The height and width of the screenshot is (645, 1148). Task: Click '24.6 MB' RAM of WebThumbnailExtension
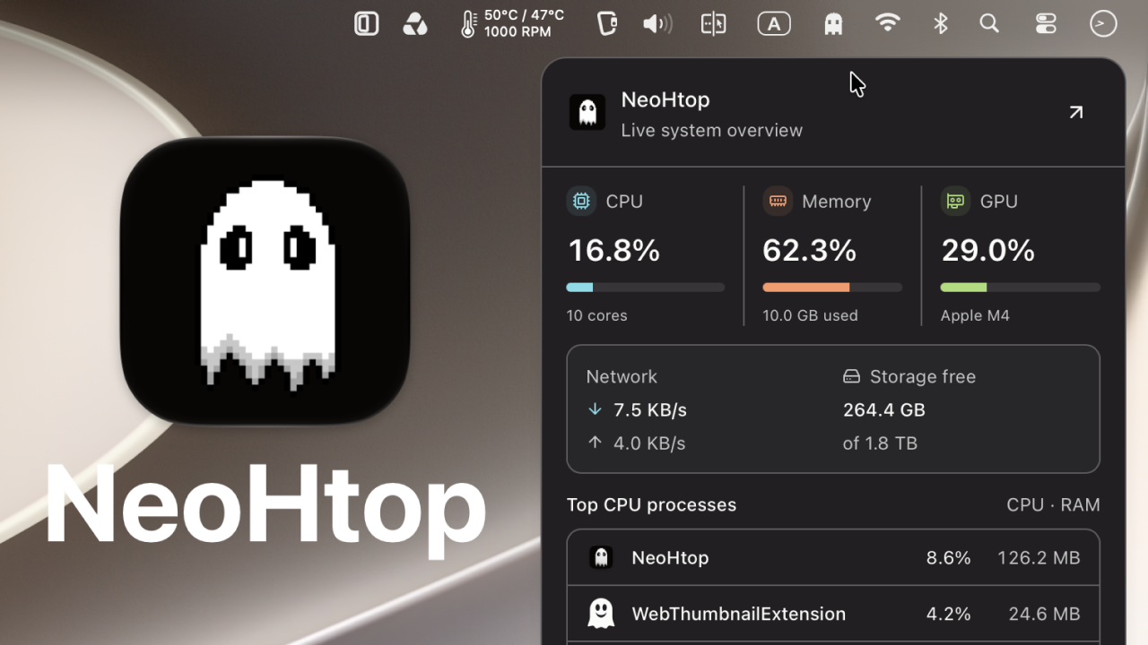click(x=1045, y=614)
